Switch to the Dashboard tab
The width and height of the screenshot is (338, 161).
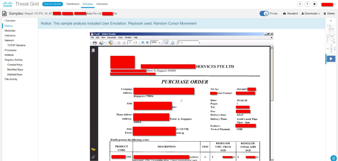tap(73, 4)
